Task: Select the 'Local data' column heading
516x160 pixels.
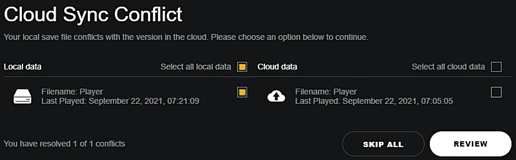Action: [x=23, y=67]
